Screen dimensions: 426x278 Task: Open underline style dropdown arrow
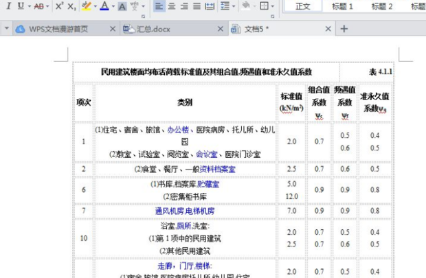pos(29,6)
